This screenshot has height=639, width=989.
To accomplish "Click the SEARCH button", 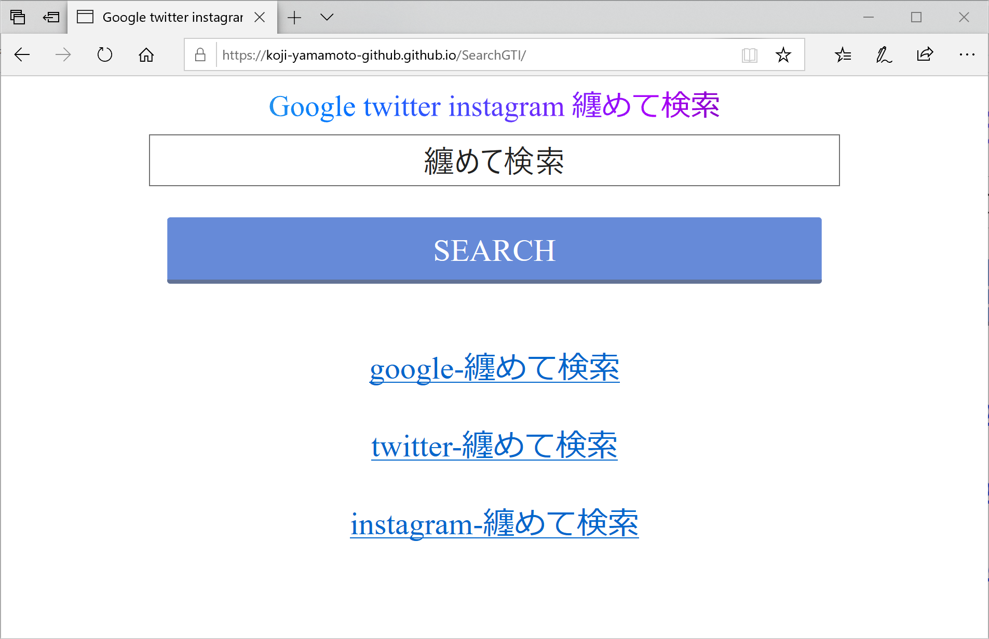I will [x=494, y=251].
